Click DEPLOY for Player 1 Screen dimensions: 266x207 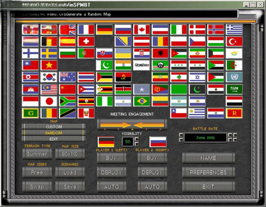tap(112, 172)
